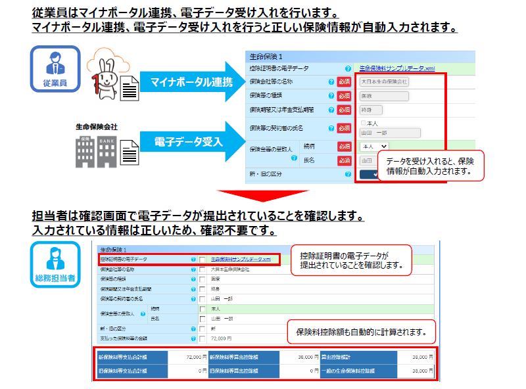This screenshot has width=526, height=389.
Task: Click the help icon beside 保険等の契約者の氏名 in entry form
Action: point(331,128)
